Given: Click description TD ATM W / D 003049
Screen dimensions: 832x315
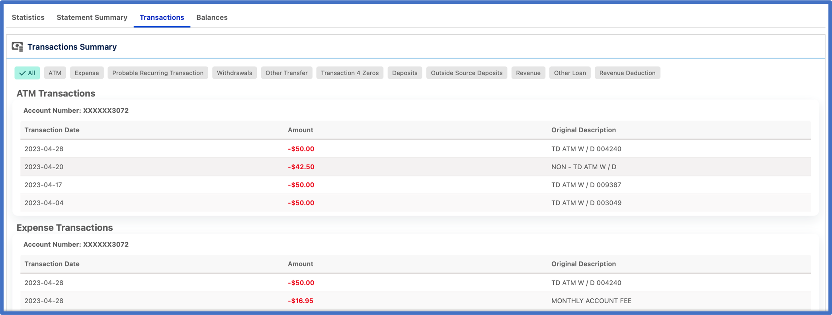Looking at the screenshot, I should pos(586,203).
